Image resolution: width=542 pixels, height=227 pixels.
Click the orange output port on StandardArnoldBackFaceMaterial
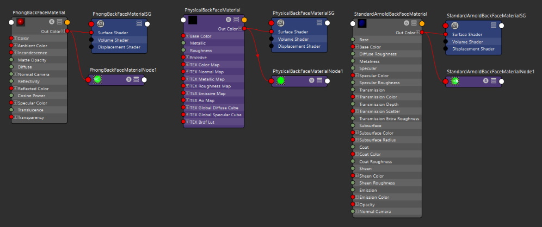(422, 24)
